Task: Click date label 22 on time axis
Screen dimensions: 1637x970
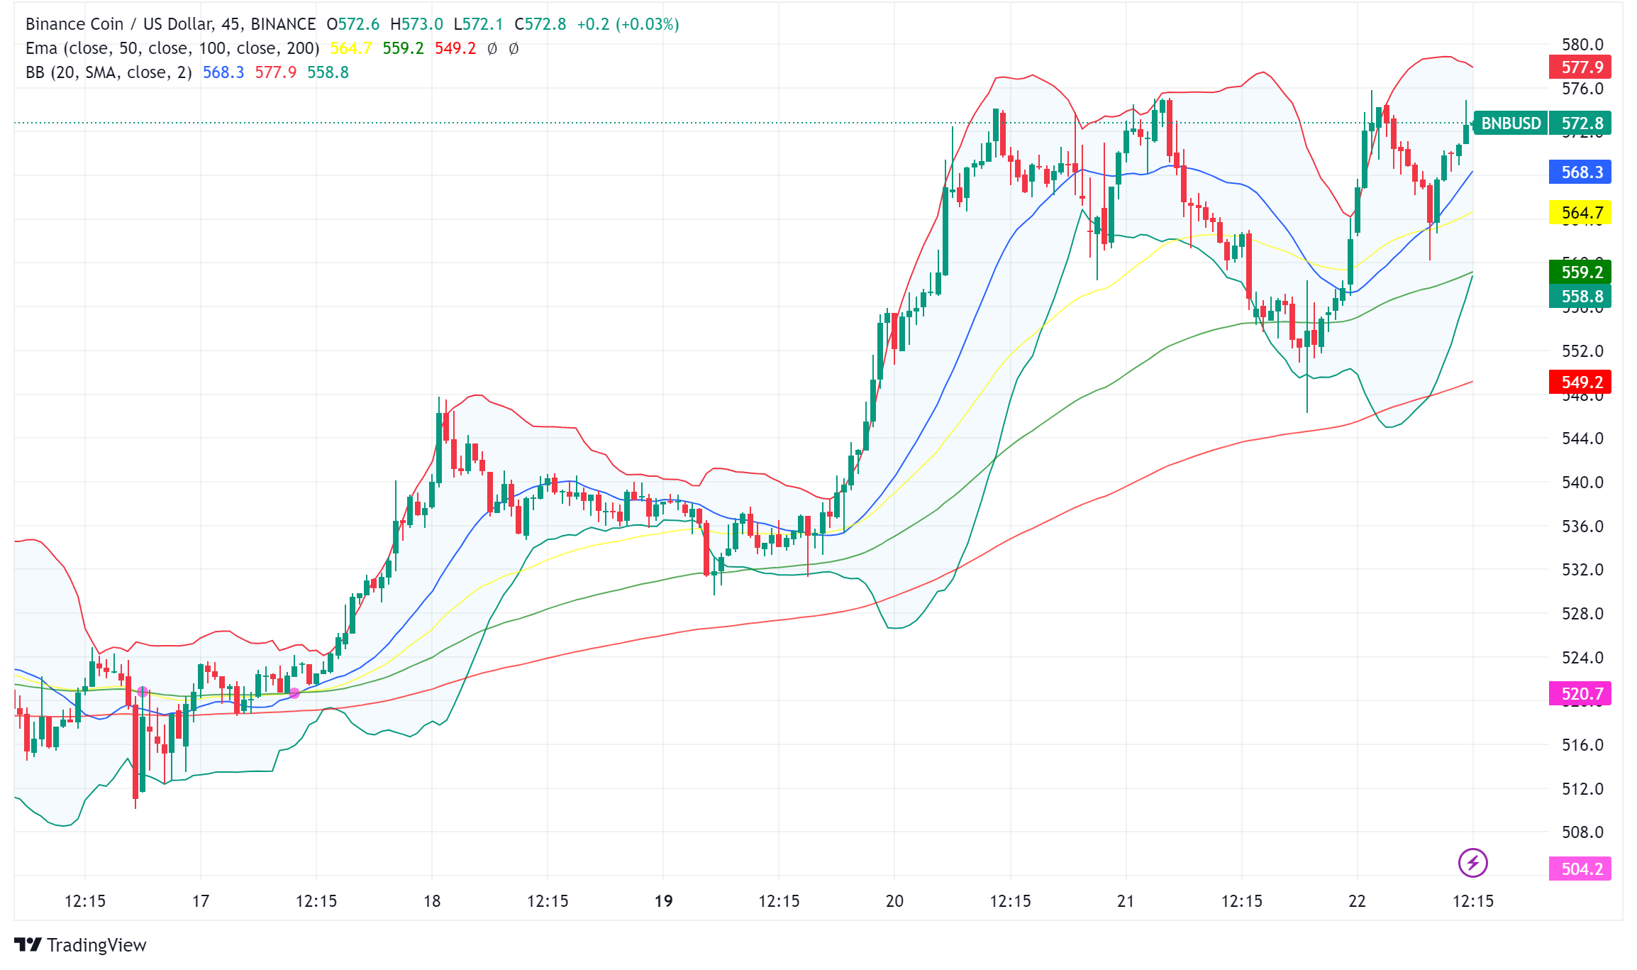Action: pyautogui.click(x=1357, y=901)
